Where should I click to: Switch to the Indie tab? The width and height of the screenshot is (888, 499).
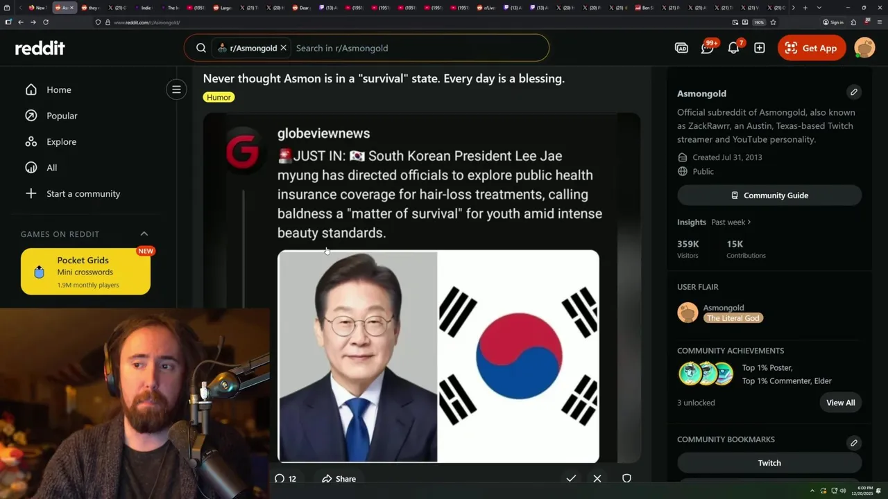(143, 8)
